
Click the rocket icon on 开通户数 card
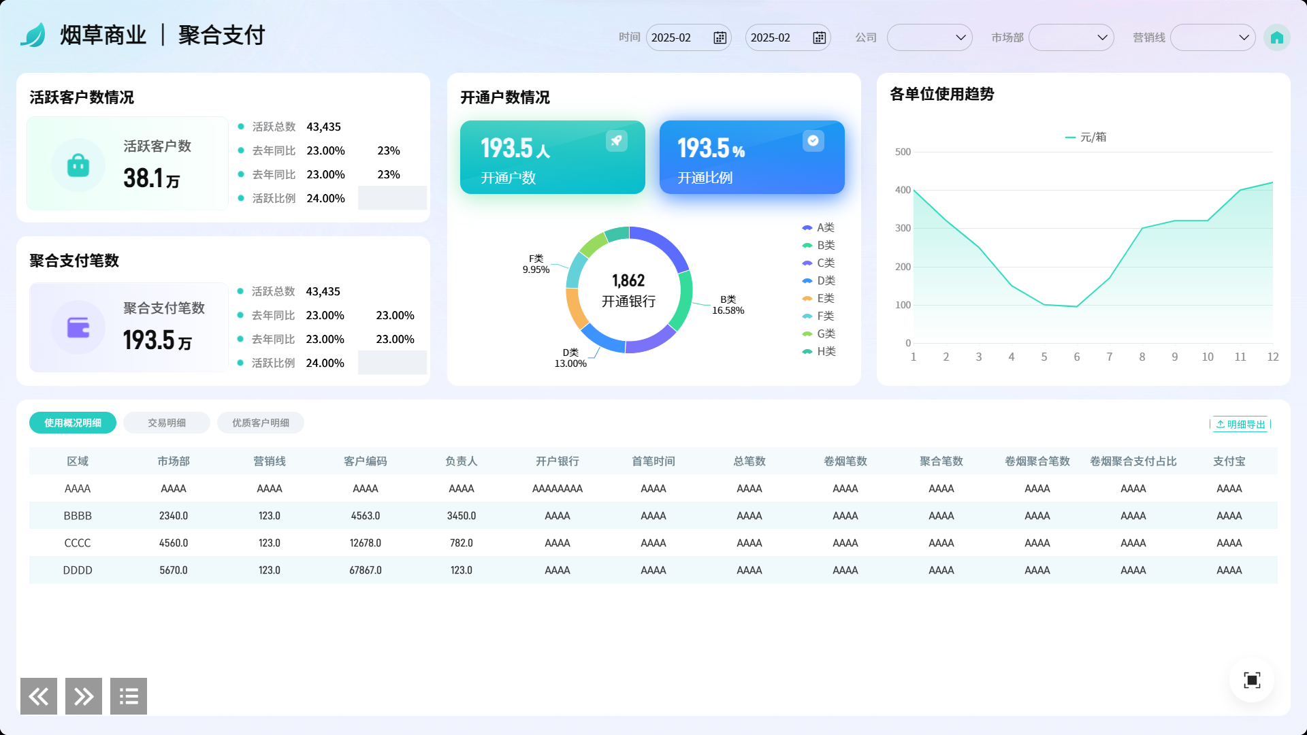pyautogui.click(x=616, y=141)
